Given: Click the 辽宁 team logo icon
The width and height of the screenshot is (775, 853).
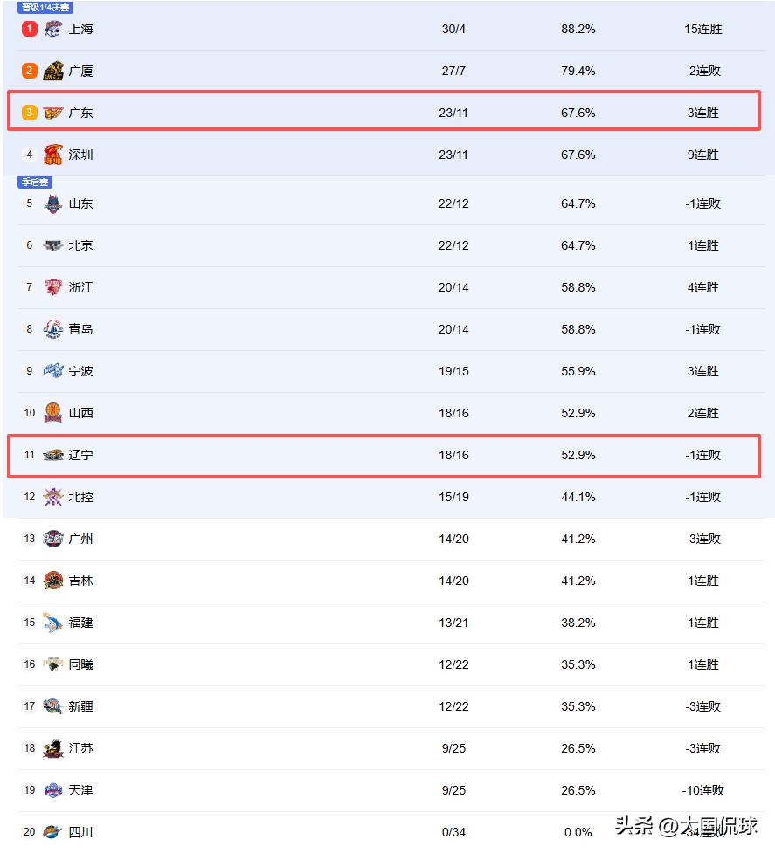Looking at the screenshot, I should click(x=52, y=455).
